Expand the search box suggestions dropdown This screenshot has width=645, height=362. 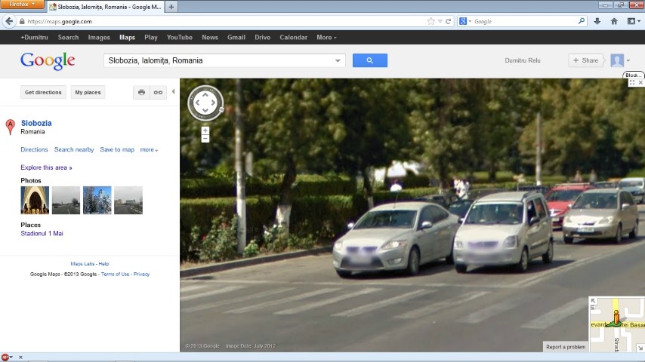pyautogui.click(x=338, y=60)
